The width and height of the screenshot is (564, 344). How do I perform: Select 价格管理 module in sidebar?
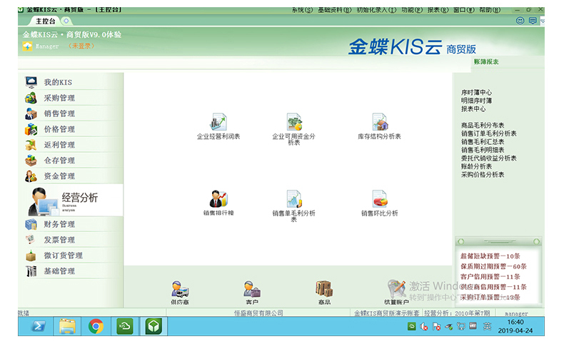point(71,129)
